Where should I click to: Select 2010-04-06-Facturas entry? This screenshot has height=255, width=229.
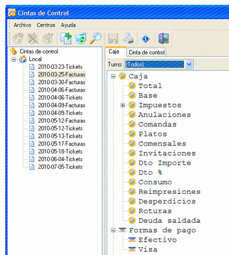(x=62, y=90)
